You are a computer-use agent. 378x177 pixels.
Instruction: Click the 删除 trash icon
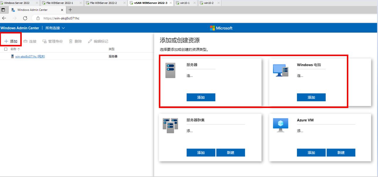[x=70, y=41]
